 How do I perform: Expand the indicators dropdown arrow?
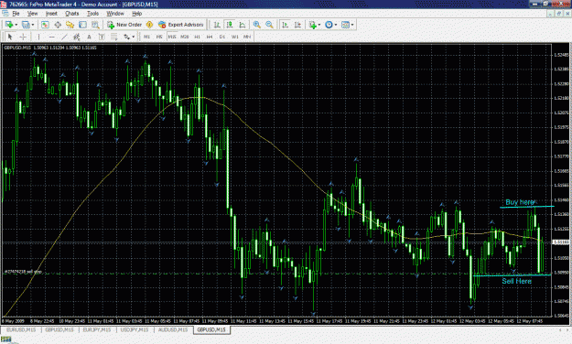click(x=319, y=25)
